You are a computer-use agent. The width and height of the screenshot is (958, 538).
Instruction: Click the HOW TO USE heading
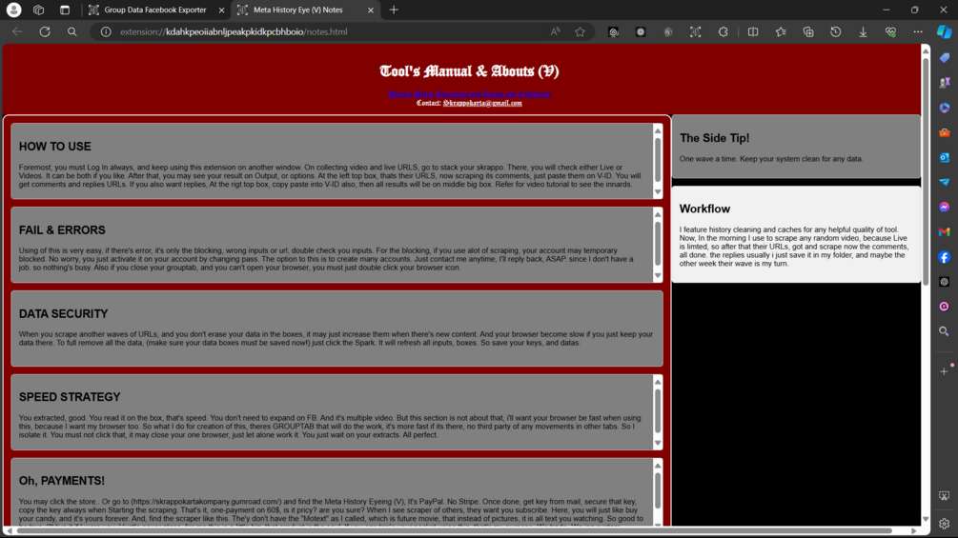tap(55, 147)
